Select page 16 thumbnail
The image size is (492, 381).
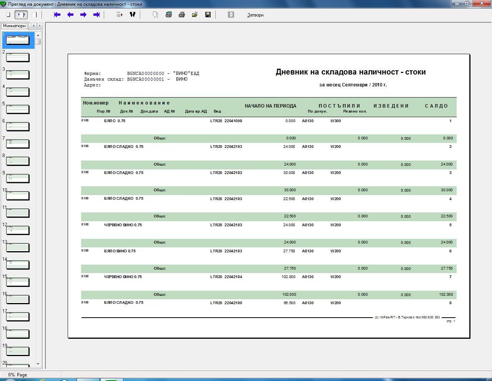[18, 299]
